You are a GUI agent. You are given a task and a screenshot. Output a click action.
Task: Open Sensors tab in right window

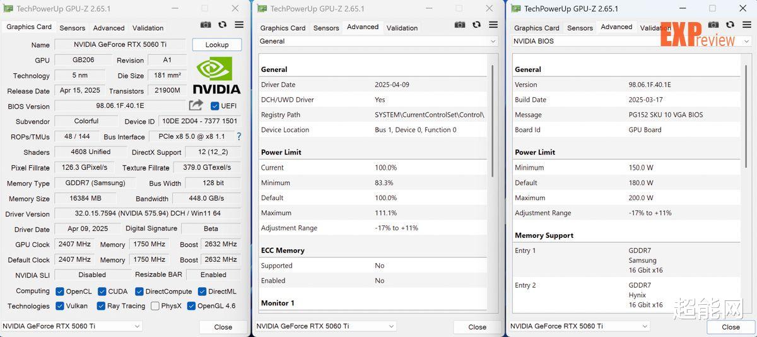580,28
